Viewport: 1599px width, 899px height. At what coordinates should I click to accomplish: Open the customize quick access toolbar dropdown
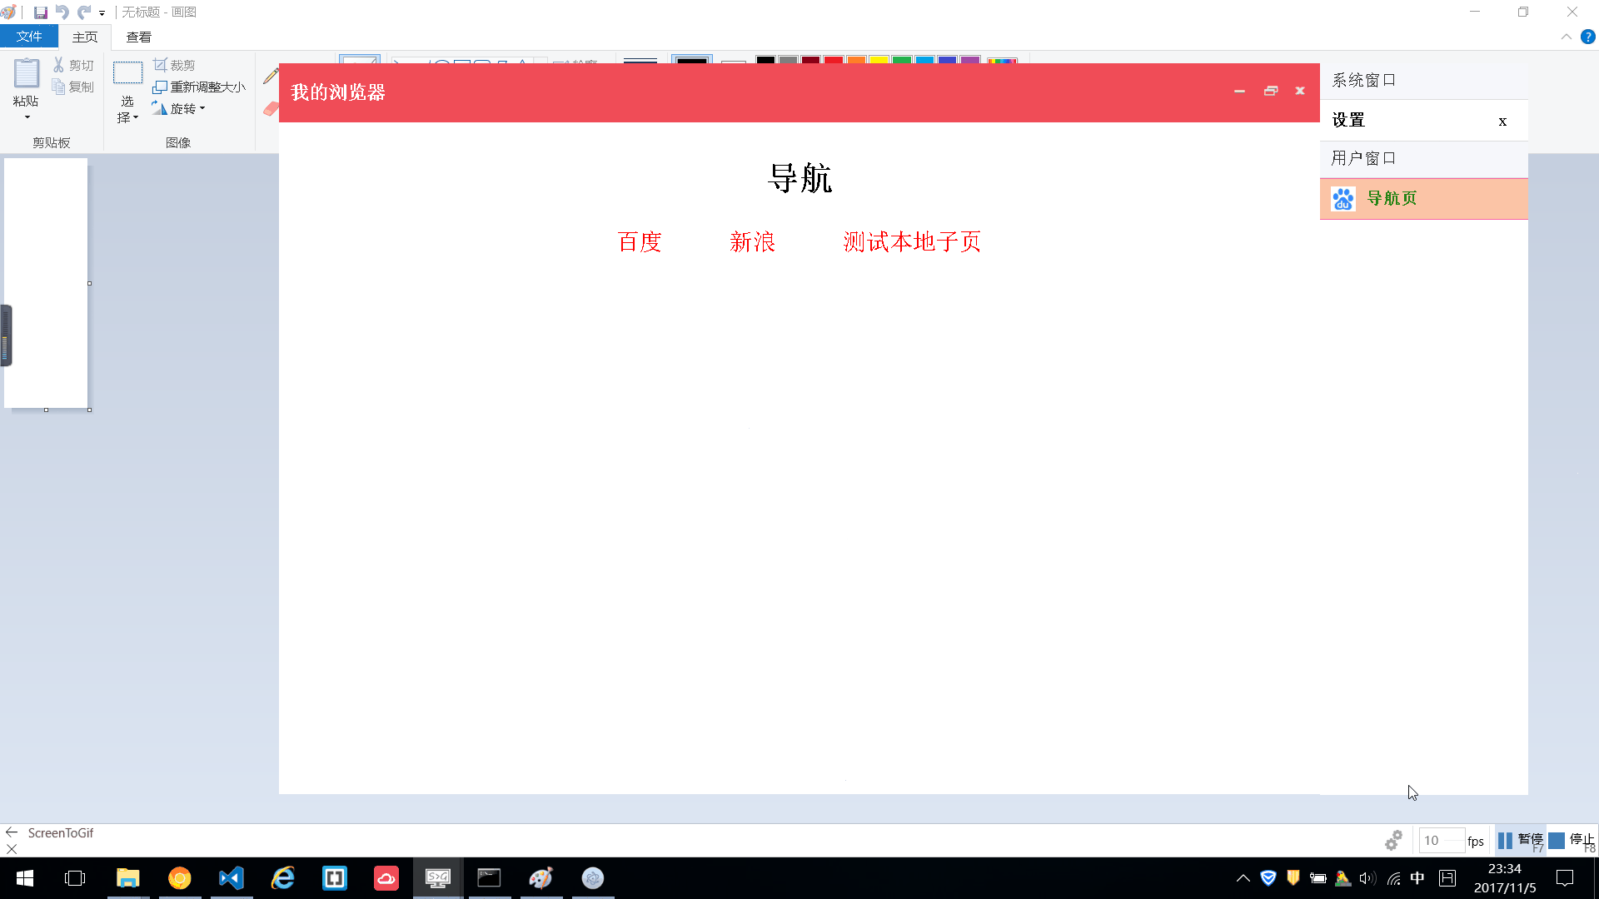102,13
